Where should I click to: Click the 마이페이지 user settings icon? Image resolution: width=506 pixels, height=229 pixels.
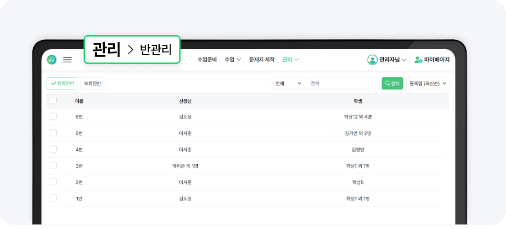click(418, 60)
